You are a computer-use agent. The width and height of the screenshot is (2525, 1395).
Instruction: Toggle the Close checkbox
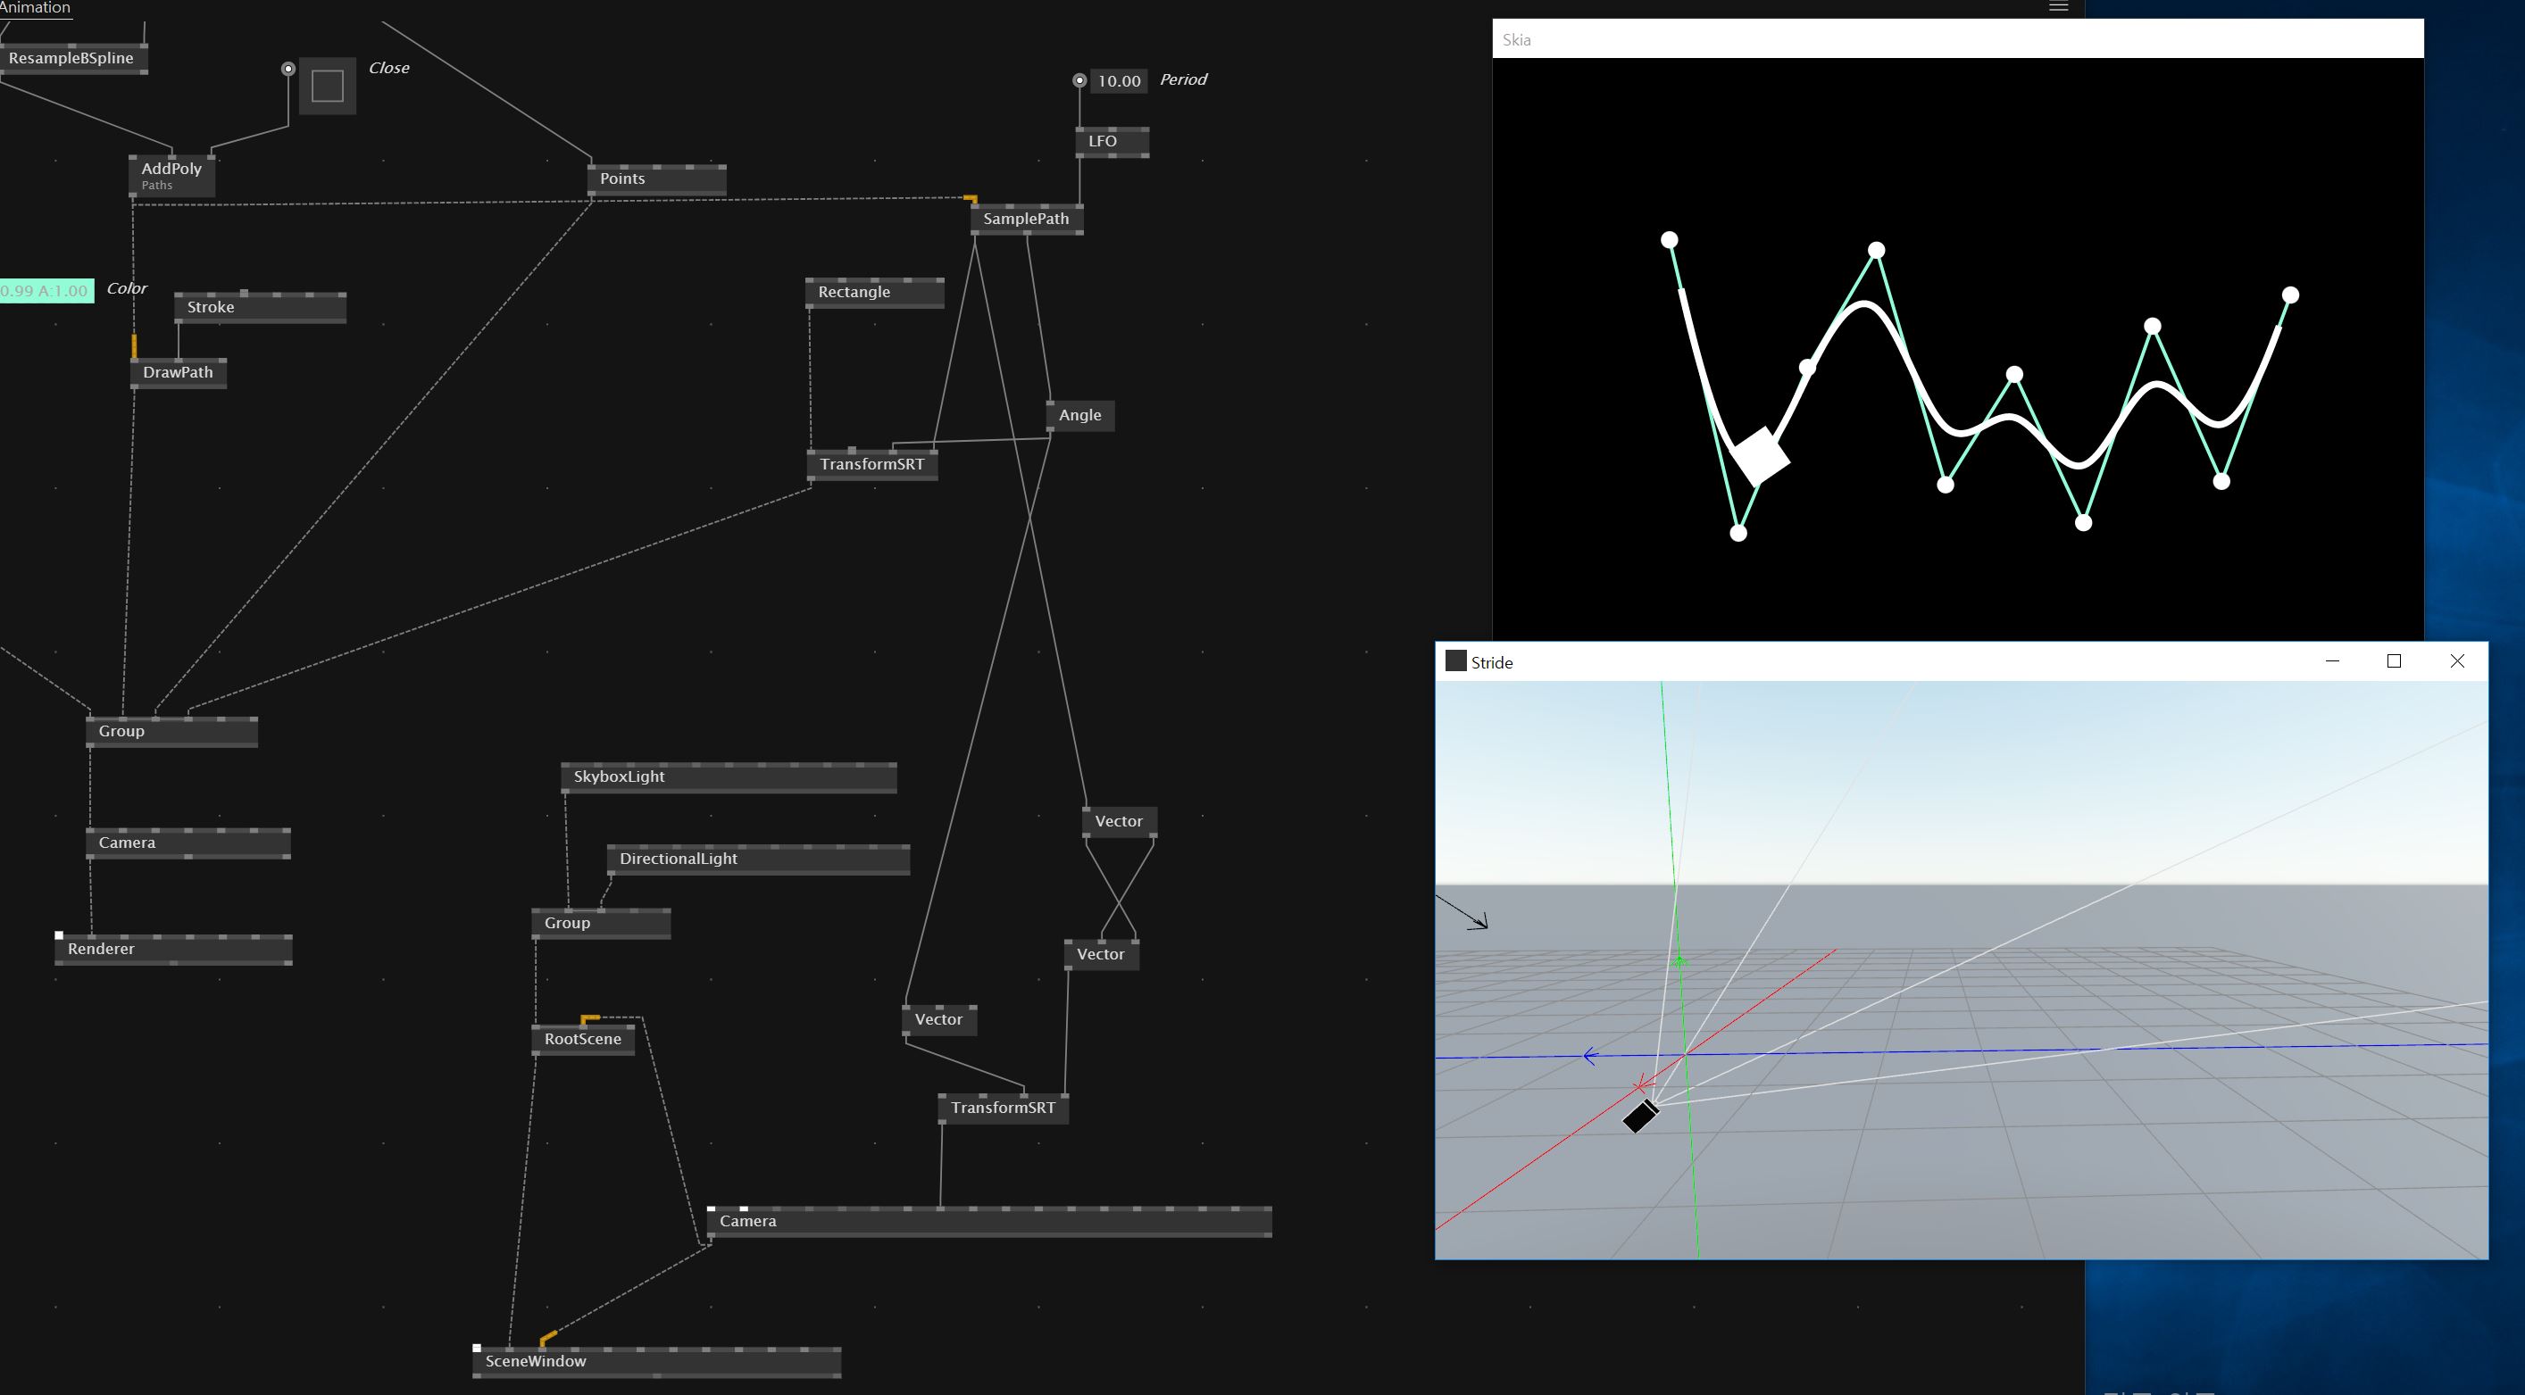click(x=328, y=87)
